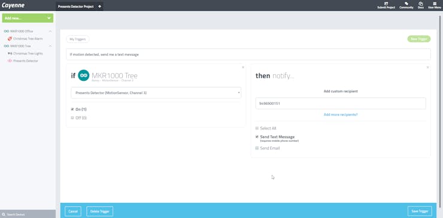Click the Christmas Tree Alarm icon

click(x=10, y=38)
